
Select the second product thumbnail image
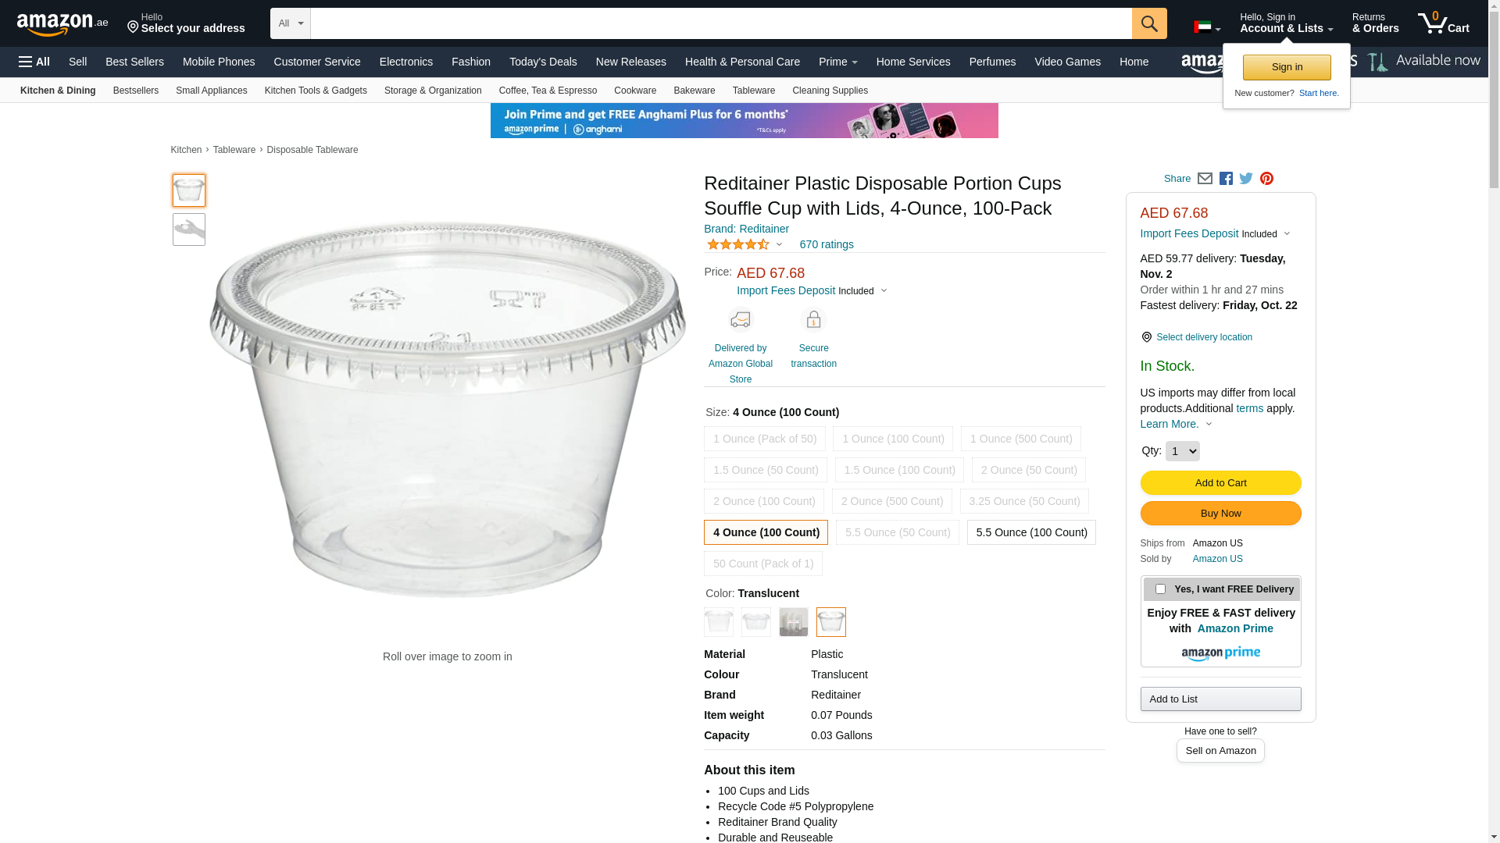(189, 229)
